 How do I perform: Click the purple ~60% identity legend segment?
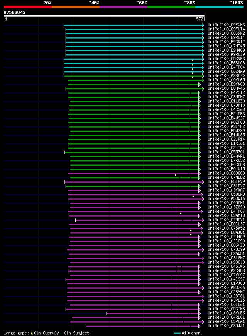123,7
